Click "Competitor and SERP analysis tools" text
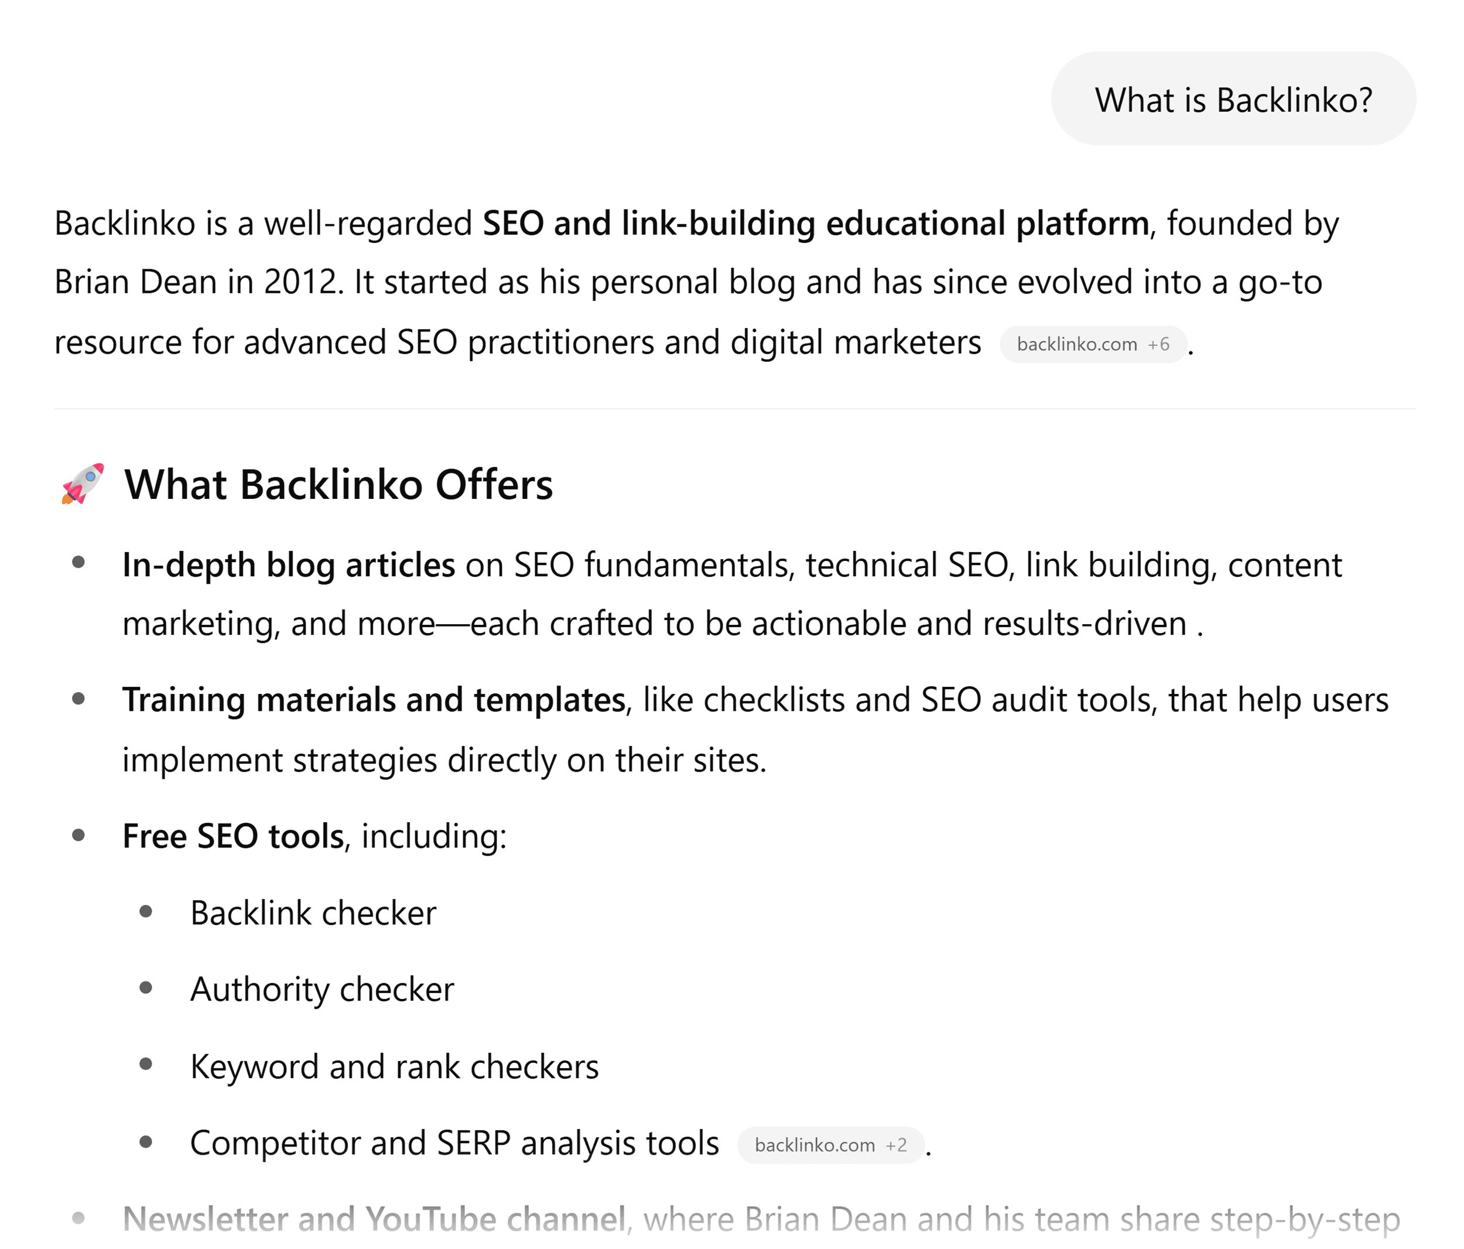This screenshot has height=1249, width=1464. (454, 1143)
